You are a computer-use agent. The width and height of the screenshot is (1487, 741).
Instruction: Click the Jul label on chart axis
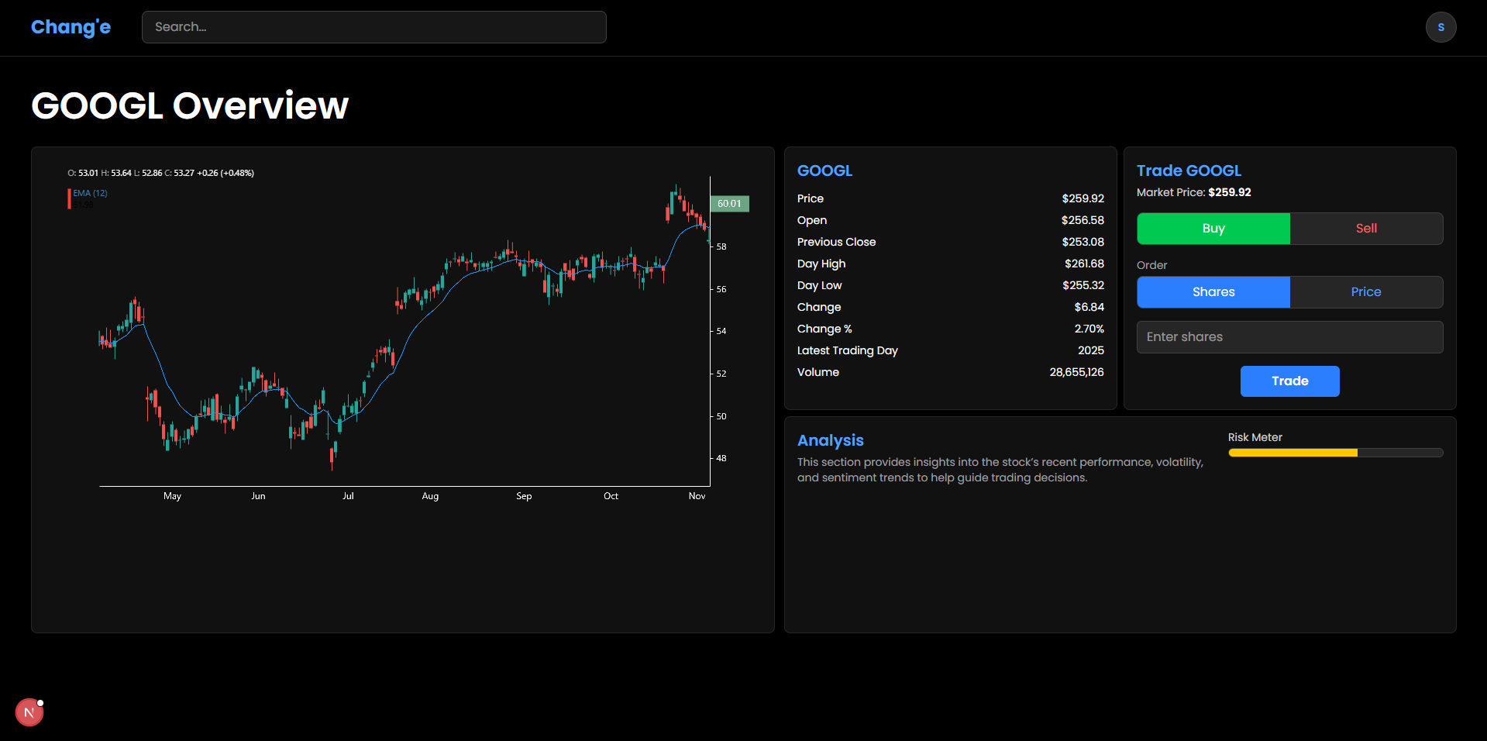click(348, 496)
